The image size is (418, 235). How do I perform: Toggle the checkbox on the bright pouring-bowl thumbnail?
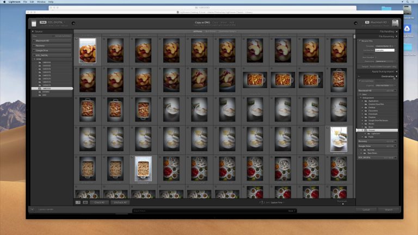tap(328, 128)
